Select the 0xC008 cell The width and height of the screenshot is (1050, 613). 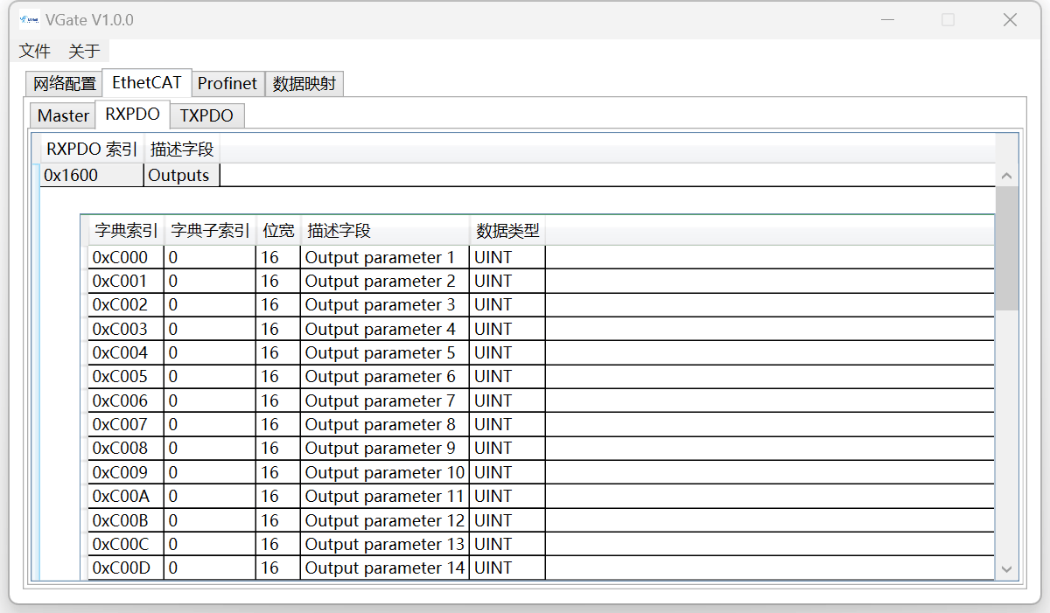click(x=126, y=448)
